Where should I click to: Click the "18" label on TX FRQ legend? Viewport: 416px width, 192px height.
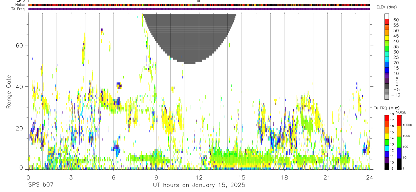tap(392, 114)
